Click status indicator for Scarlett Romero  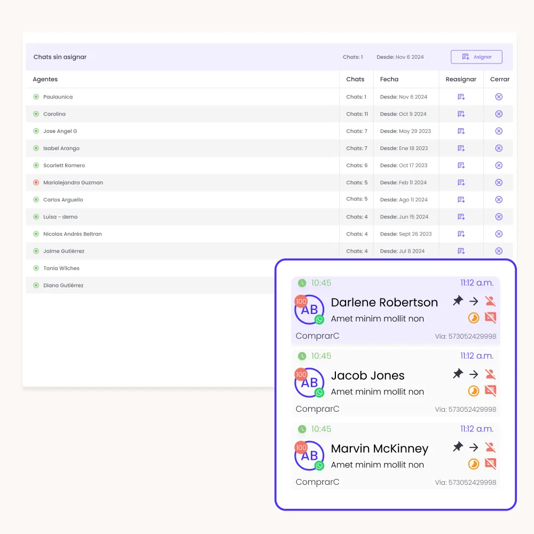pos(36,166)
